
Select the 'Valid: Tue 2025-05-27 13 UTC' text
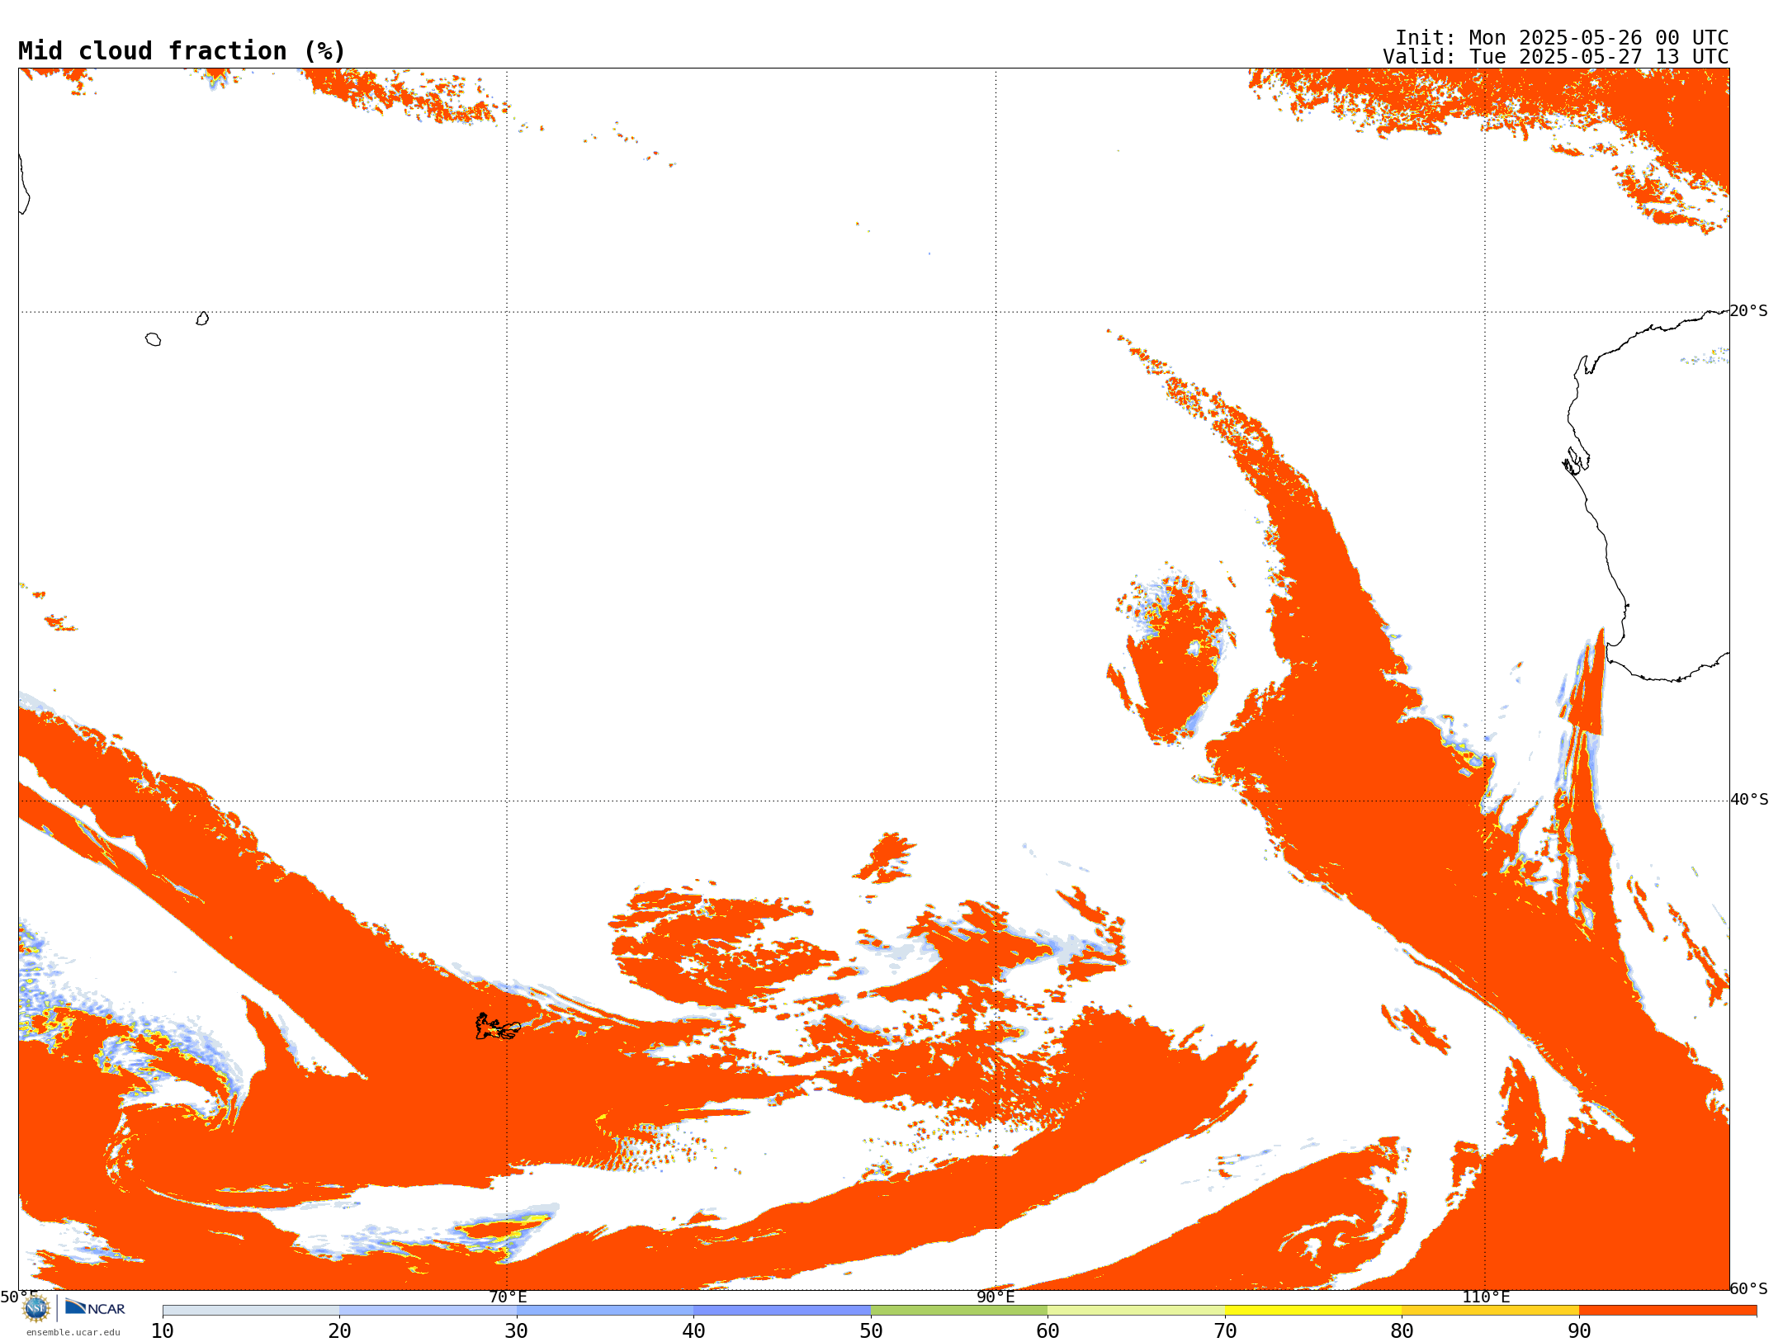click(x=1556, y=57)
